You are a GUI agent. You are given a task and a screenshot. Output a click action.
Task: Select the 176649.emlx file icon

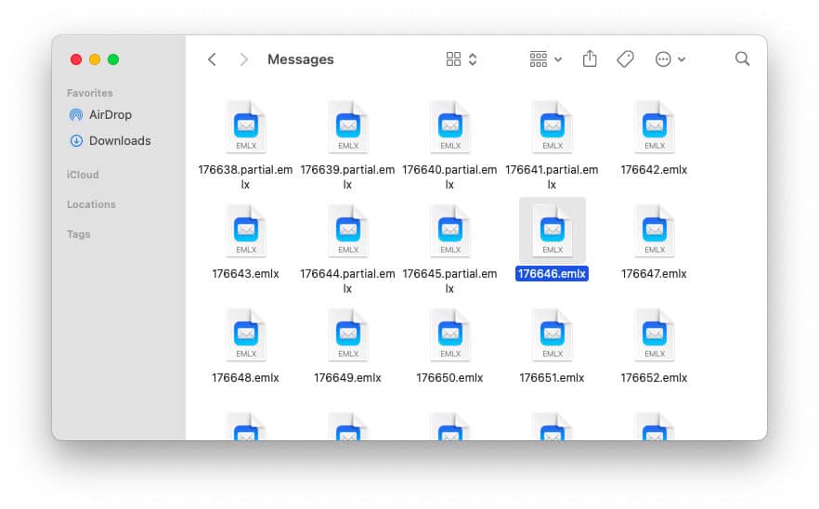point(348,335)
